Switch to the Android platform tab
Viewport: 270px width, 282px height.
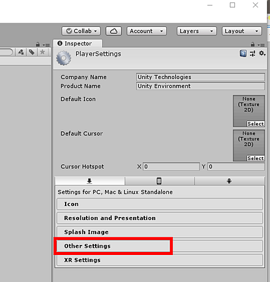229,181
